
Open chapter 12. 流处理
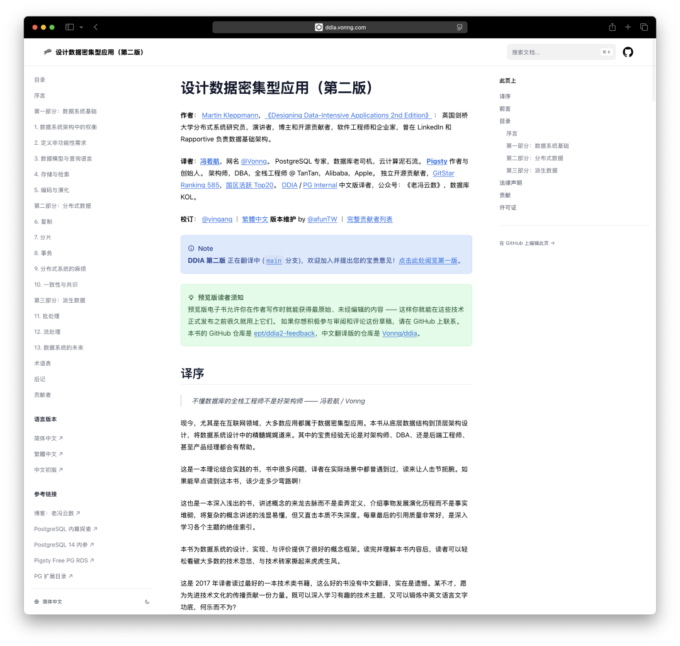point(47,332)
